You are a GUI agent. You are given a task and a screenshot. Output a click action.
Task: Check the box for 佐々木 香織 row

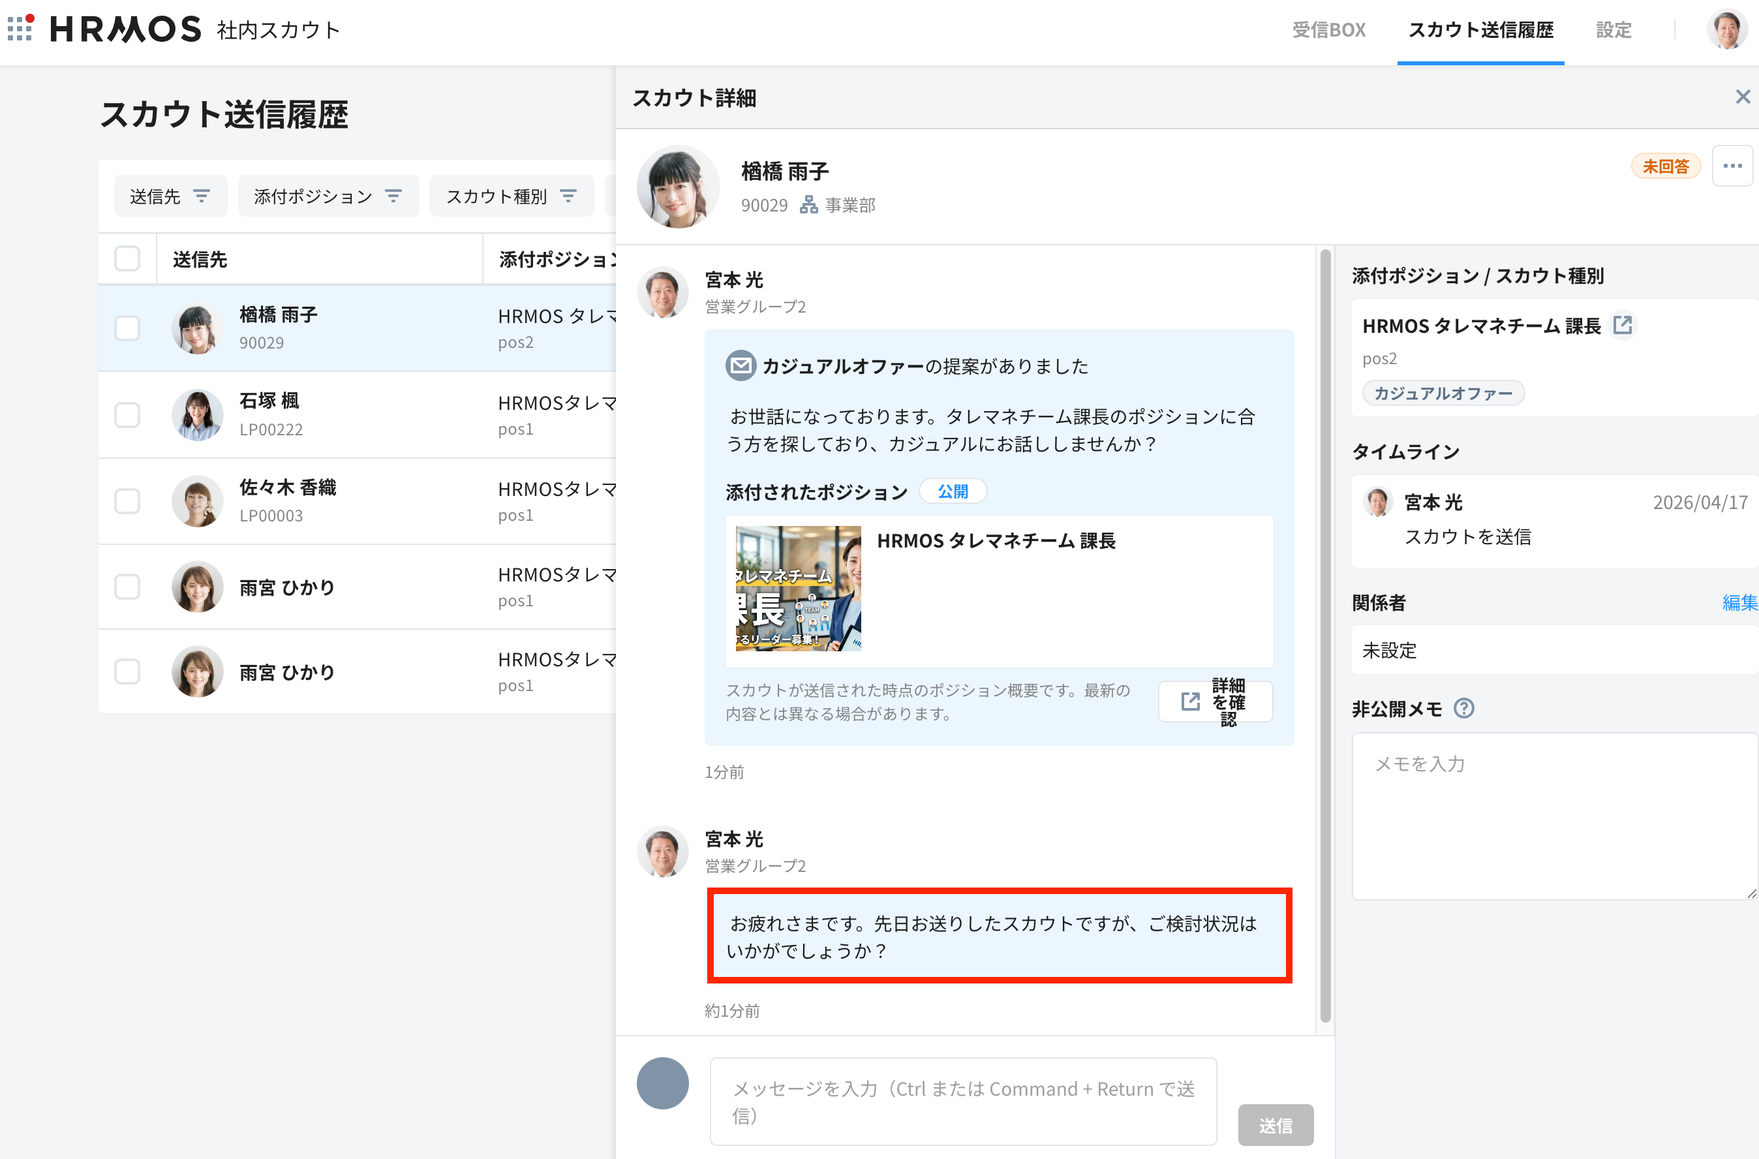click(x=127, y=501)
